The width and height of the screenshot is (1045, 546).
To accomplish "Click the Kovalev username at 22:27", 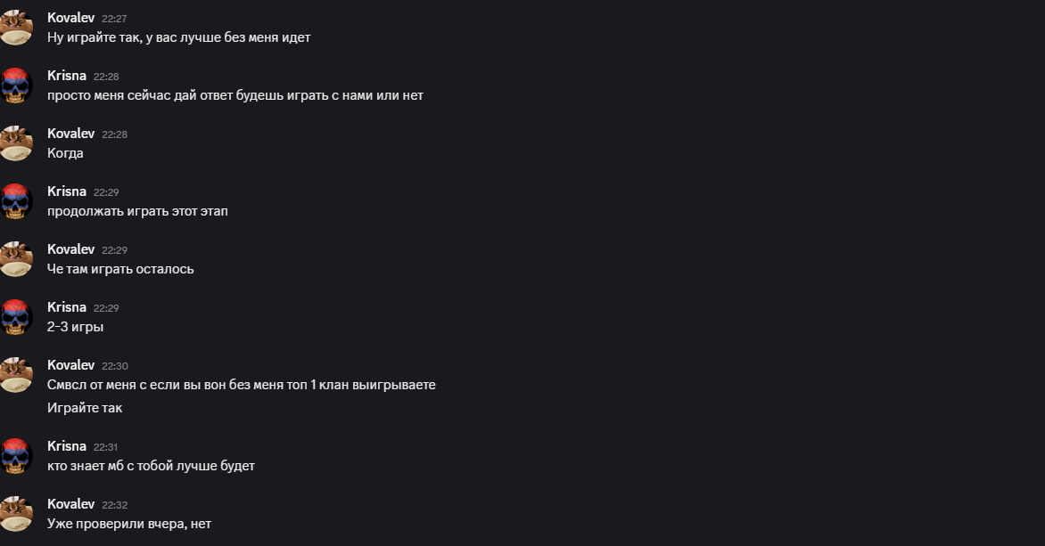I will point(70,18).
